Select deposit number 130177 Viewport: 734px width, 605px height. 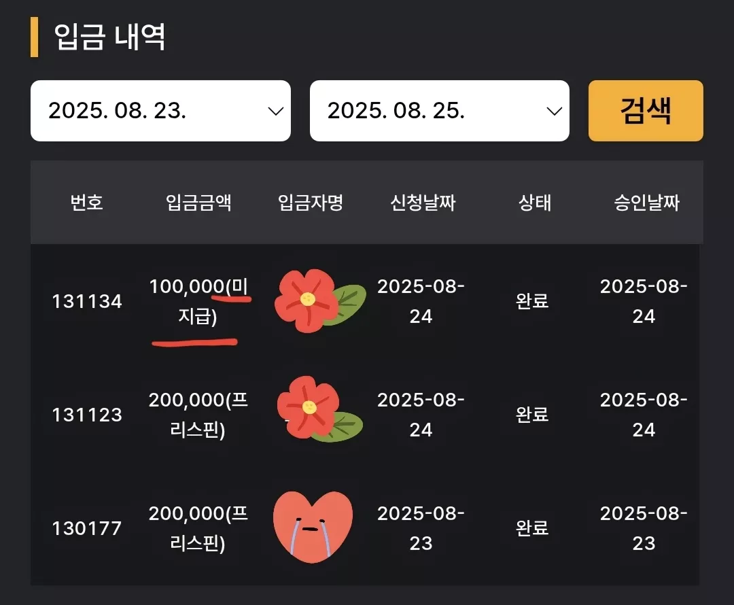[x=87, y=529]
